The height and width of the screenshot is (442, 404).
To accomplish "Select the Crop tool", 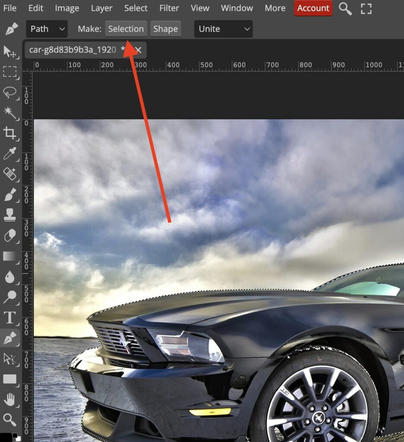I will 10,133.
